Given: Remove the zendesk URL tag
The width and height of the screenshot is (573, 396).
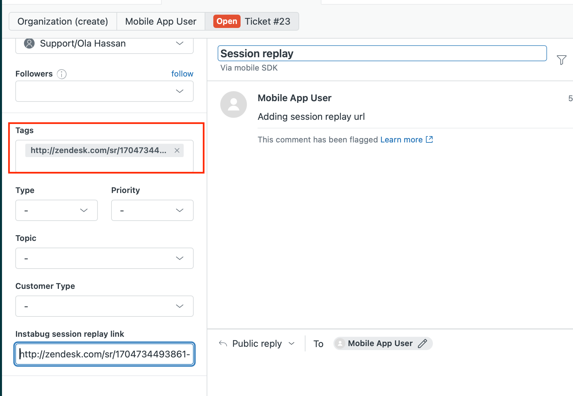Looking at the screenshot, I should tap(177, 150).
